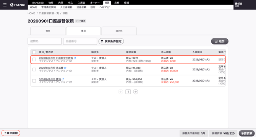
Task: Open the 修繕 top menu
Action: pos(126,3)
